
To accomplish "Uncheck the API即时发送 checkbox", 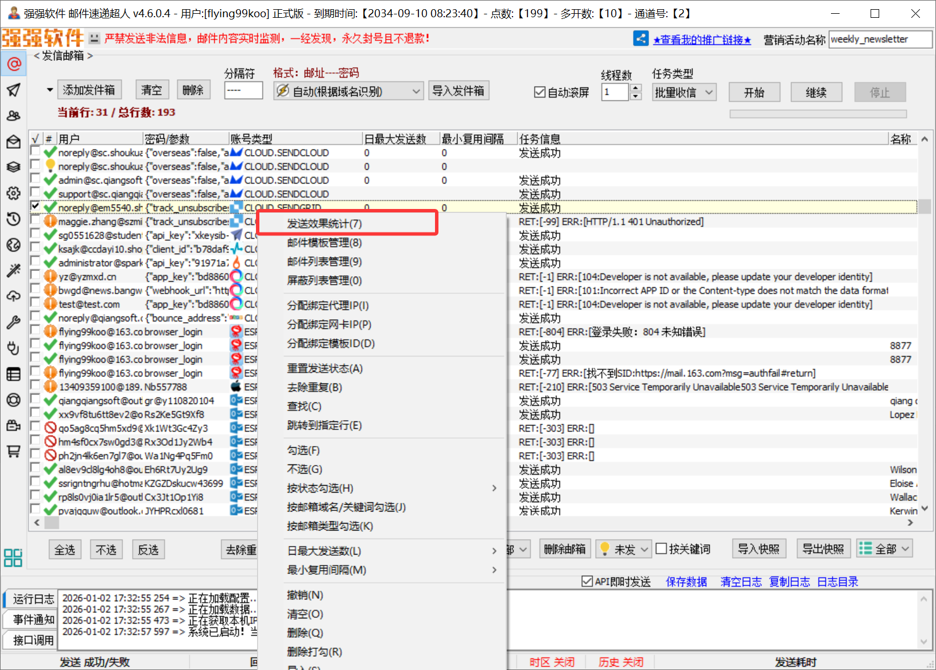I will click(587, 582).
